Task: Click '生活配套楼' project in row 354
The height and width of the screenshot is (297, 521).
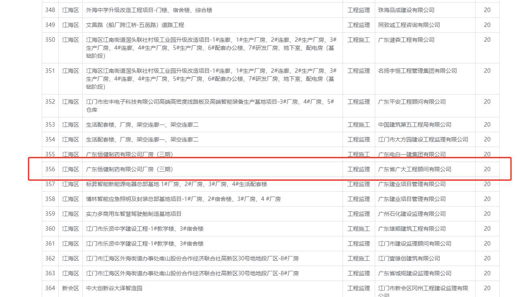Action: (142, 139)
